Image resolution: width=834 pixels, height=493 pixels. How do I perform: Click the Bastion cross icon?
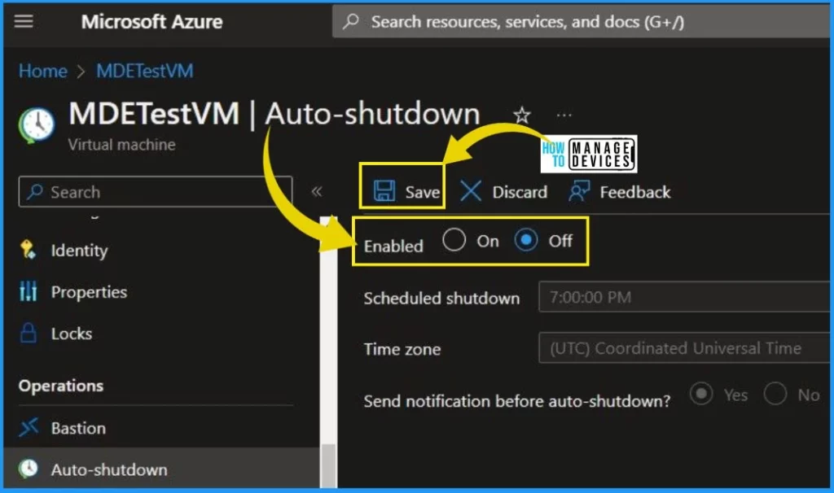tap(29, 427)
